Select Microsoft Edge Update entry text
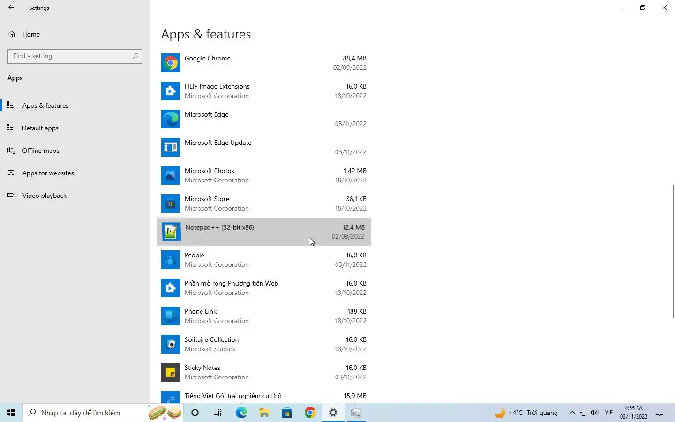This screenshot has width=675, height=422. click(218, 143)
